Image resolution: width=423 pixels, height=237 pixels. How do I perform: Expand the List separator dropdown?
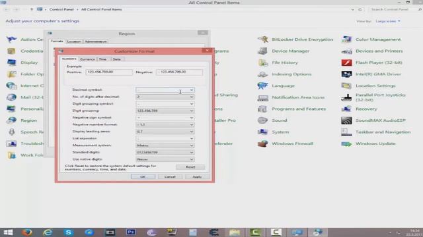point(191,139)
